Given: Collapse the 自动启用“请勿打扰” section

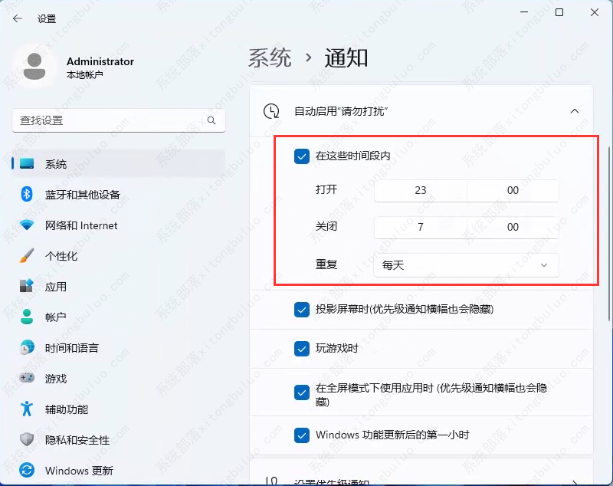Looking at the screenshot, I should coord(574,111).
